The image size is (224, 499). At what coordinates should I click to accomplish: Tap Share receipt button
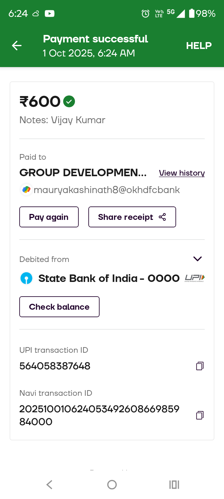(132, 217)
